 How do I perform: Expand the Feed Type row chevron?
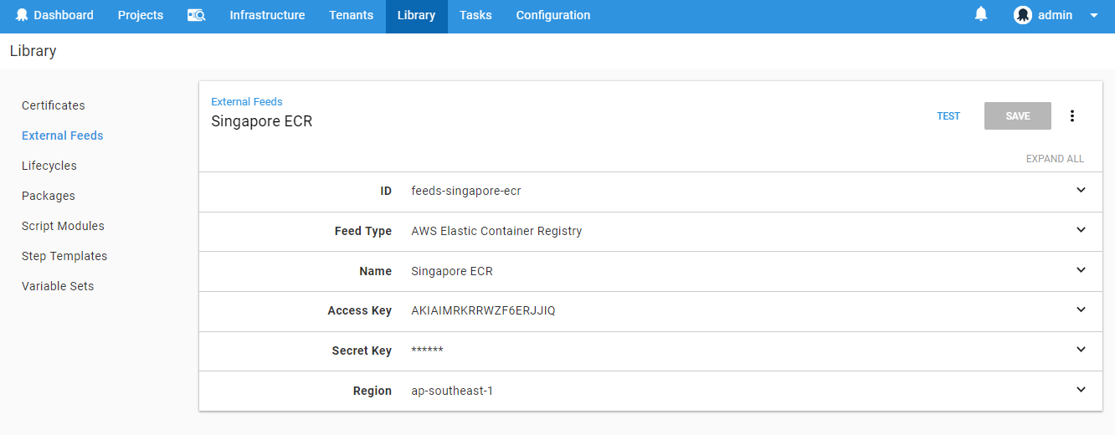1081,230
